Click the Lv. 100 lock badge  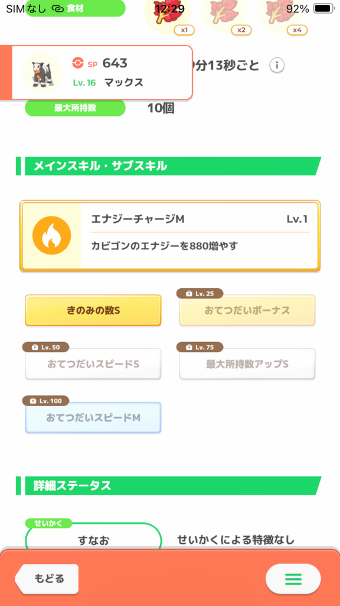pyautogui.click(x=45, y=401)
